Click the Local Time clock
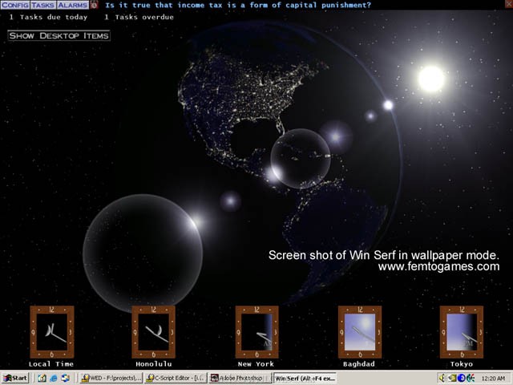Screen dimensions: 513x385 [51, 331]
